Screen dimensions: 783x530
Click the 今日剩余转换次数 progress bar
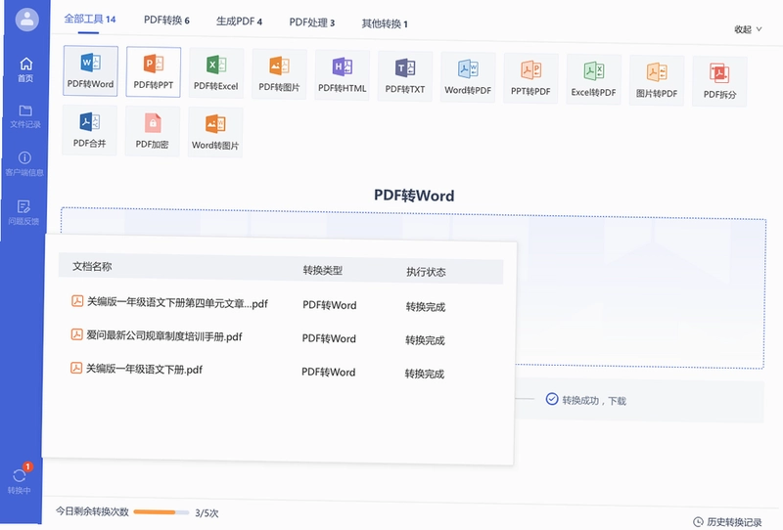pyautogui.click(x=161, y=512)
